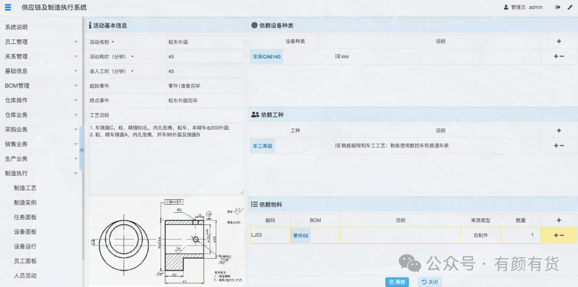Open the theme paintbrush icon
This screenshot has width=578, height=287.
[569, 7]
